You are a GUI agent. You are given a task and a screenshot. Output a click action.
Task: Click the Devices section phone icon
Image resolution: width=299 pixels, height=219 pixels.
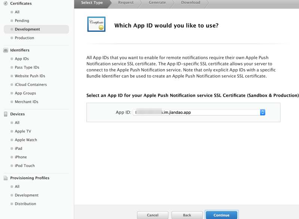click(x=6, y=114)
